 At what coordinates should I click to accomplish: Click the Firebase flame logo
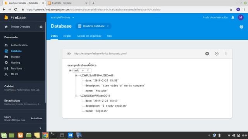pos(6,17)
